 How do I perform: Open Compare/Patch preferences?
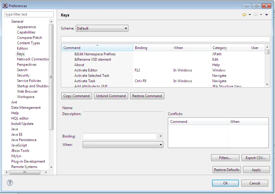30,38
